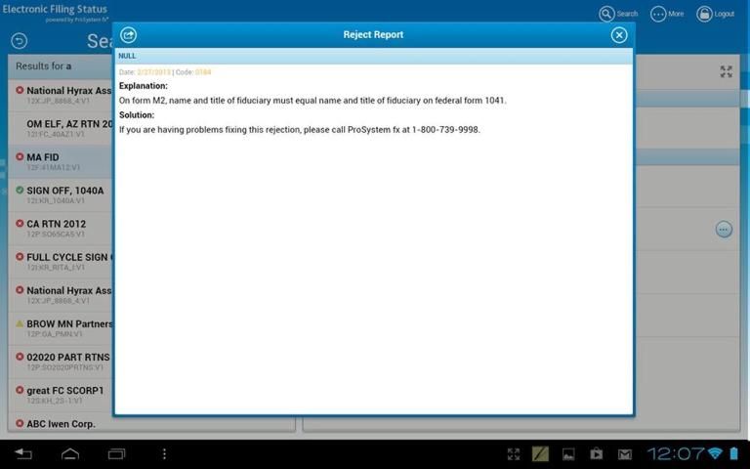Screen dimensions: 750x469
Task: Tap the Logout icon
Action: click(x=704, y=14)
